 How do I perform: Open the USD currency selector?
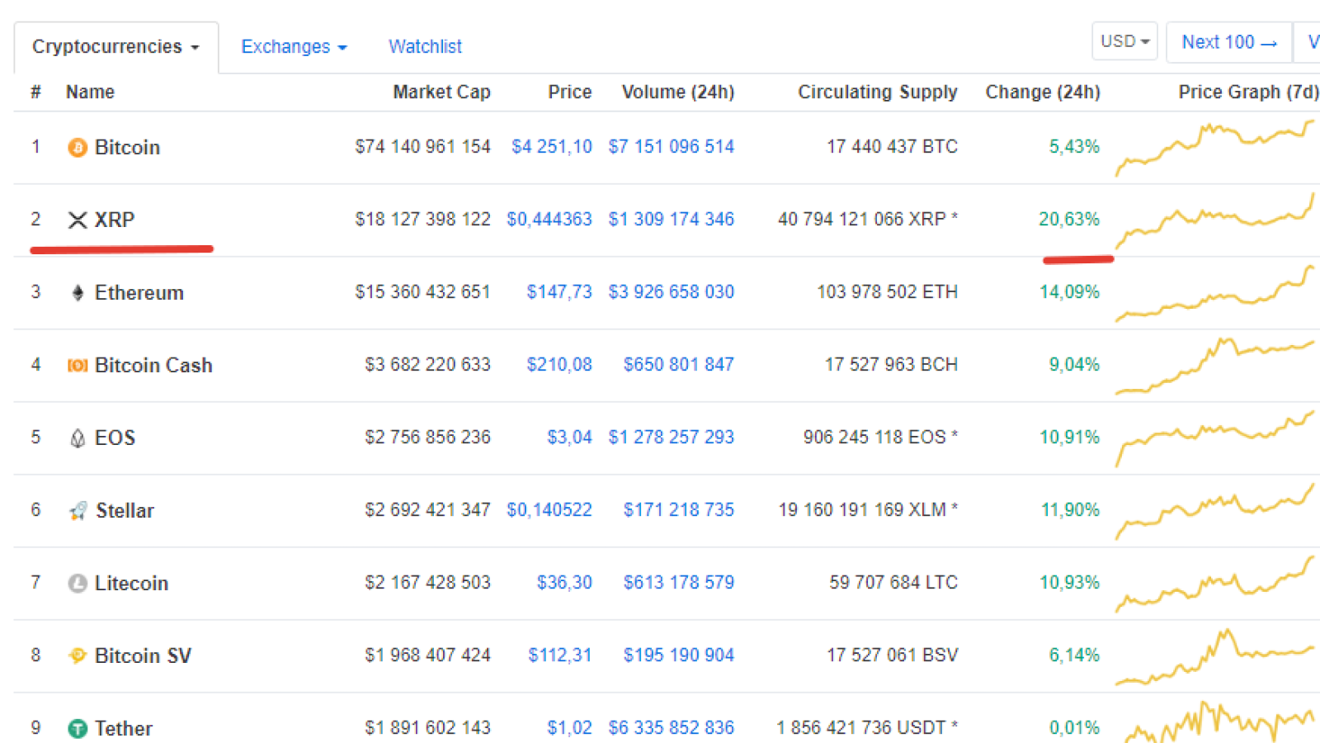coord(1124,41)
